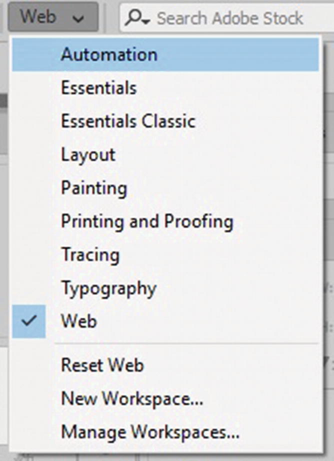Switch to the Essentials workspace
The image size is (334, 461).
(98, 88)
